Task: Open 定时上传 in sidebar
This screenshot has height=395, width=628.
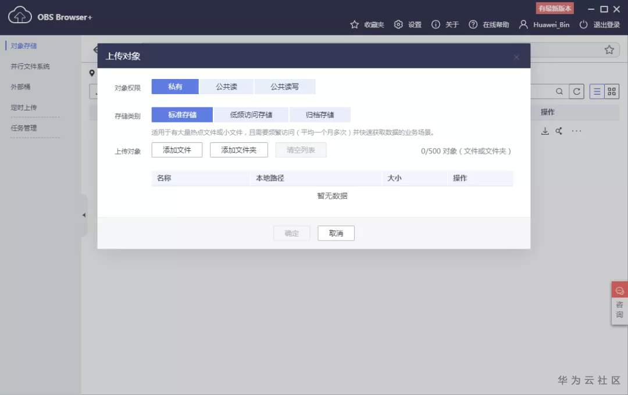Action: tap(24, 107)
